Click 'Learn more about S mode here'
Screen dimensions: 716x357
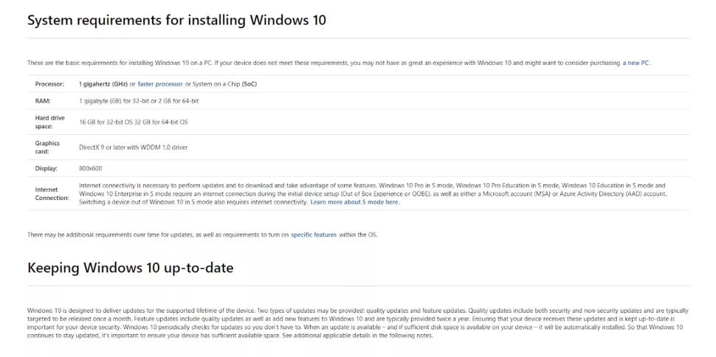pyautogui.click(x=354, y=202)
